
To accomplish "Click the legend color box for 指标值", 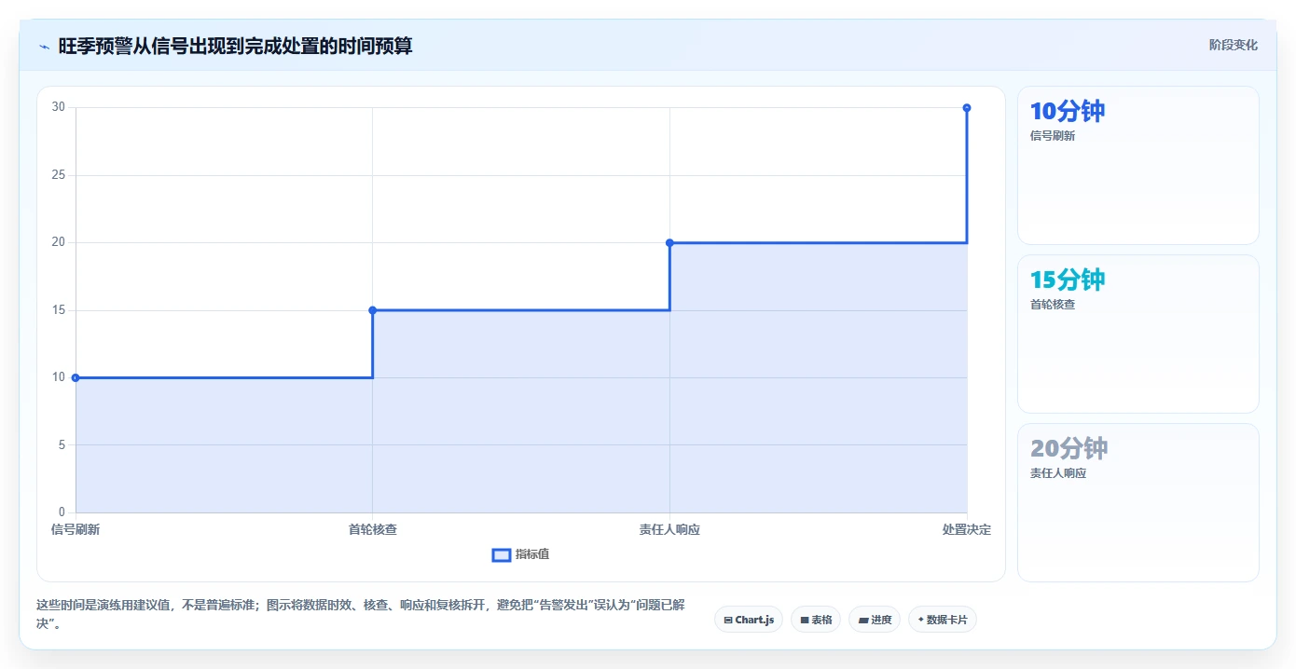I will [502, 555].
